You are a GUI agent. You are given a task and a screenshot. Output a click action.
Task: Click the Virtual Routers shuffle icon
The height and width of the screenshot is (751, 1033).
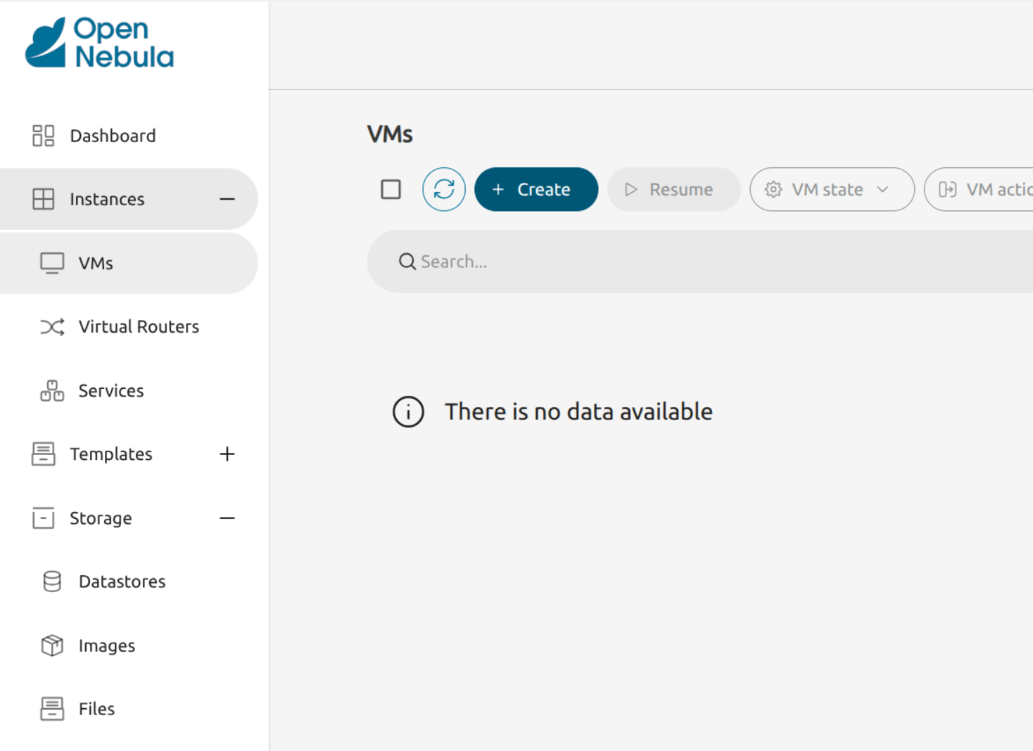coord(52,327)
